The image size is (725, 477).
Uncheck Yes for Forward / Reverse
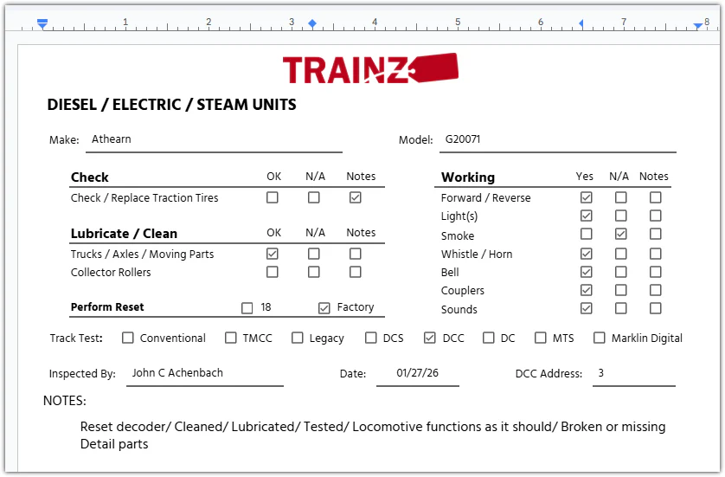(x=587, y=197)
